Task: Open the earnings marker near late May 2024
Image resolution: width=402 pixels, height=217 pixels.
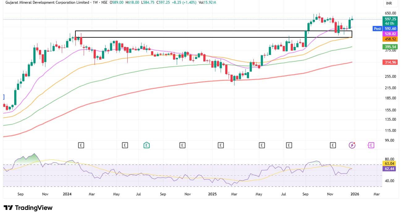Action: [125, 145]
